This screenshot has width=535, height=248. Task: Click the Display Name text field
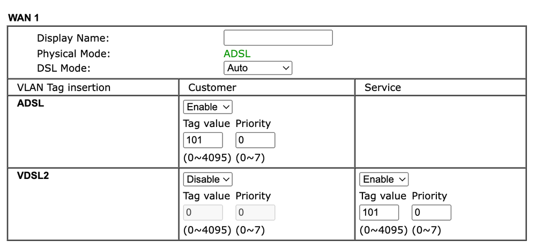278,38
